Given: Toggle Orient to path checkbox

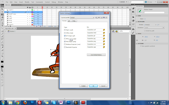Looking at the screenshot, I should click(145, 31).
